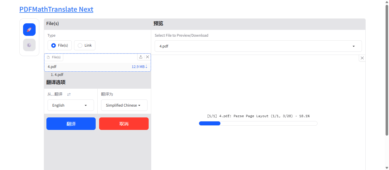
Task: Click the red 取消 cancel button
Action: click(124, 124)
